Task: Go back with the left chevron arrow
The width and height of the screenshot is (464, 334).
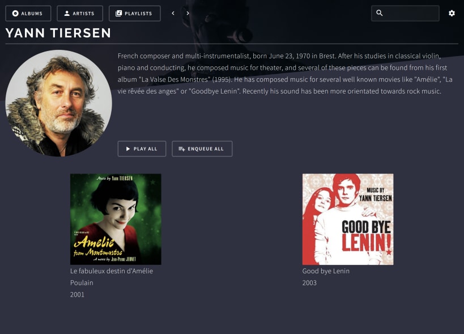Action: tap(173, 13)
